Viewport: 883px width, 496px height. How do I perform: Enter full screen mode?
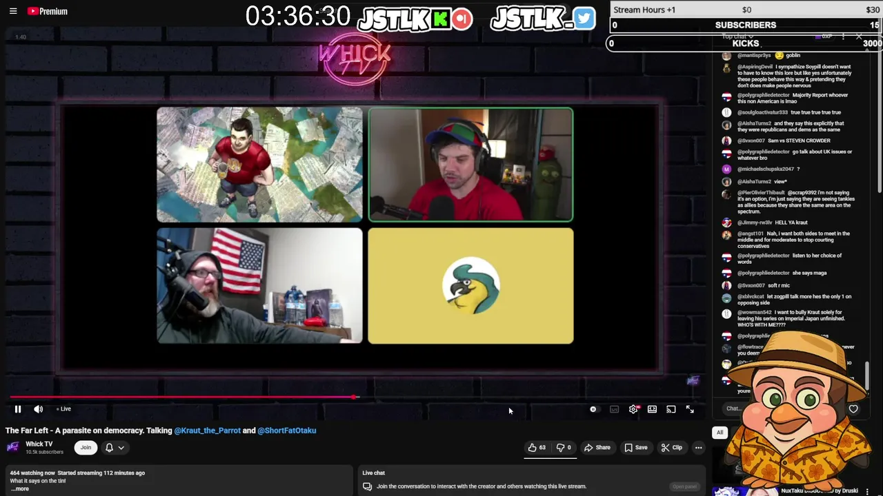click(690, 409)
